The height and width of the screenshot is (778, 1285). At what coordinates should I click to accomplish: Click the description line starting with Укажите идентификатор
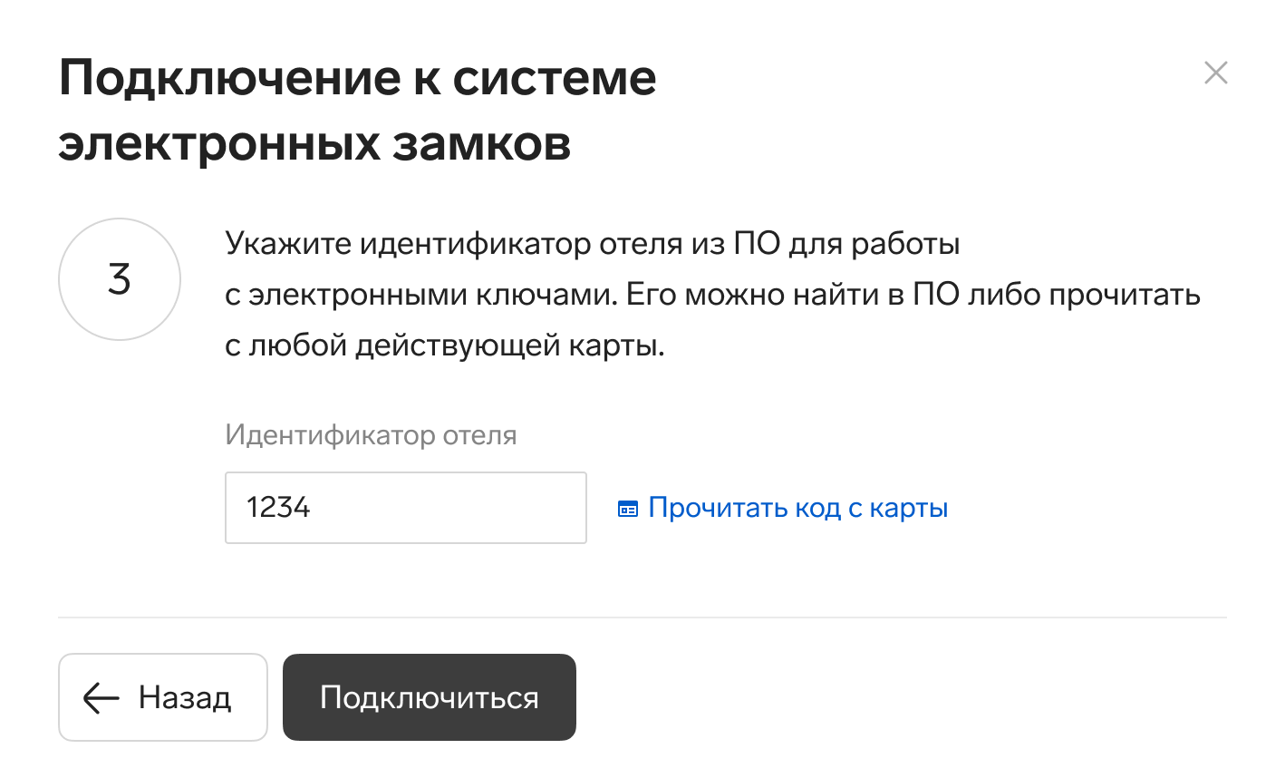(x=593, y=245)
